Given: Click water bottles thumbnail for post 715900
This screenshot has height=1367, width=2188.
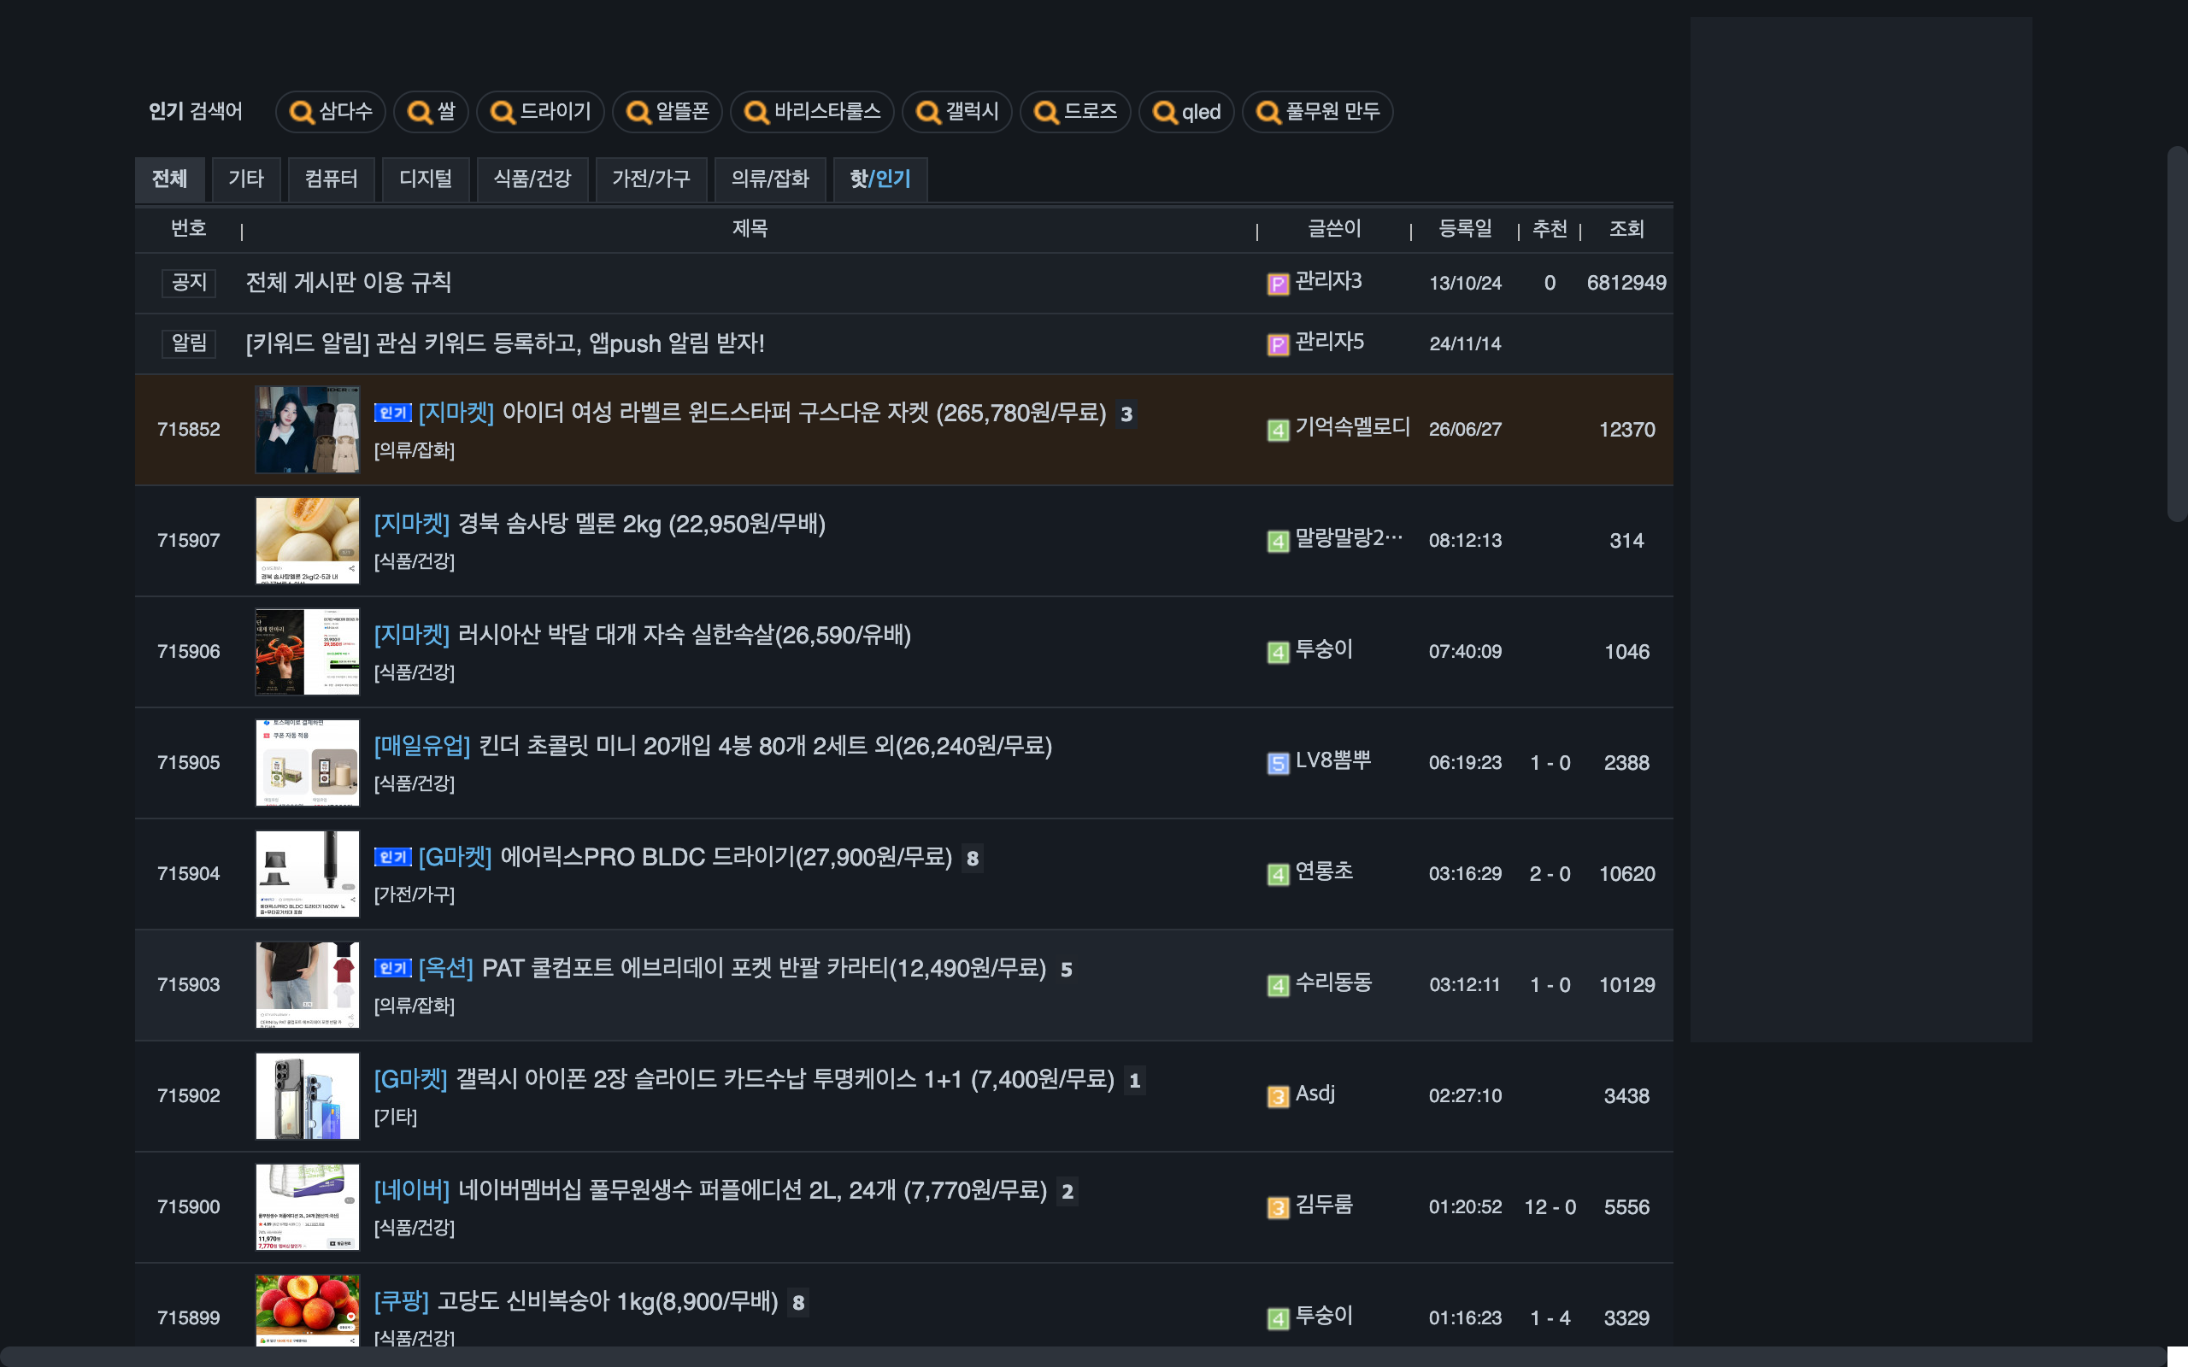Looking at the screenshot, I should (x=308, y=1207).
